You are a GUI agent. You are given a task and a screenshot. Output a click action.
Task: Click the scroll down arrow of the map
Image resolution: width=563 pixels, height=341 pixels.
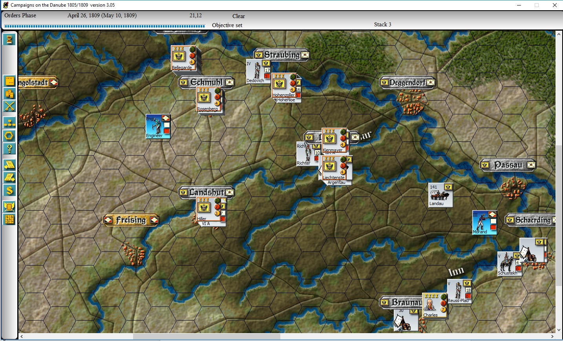(x=559, y=330)
